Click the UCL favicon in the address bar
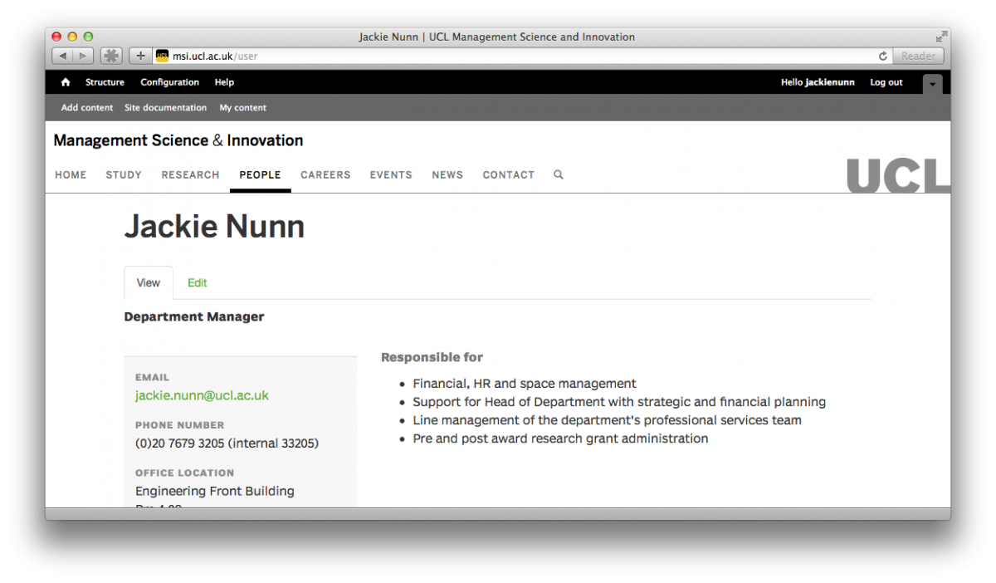Screen dimensions: 996x583 (x=163, y=56)
